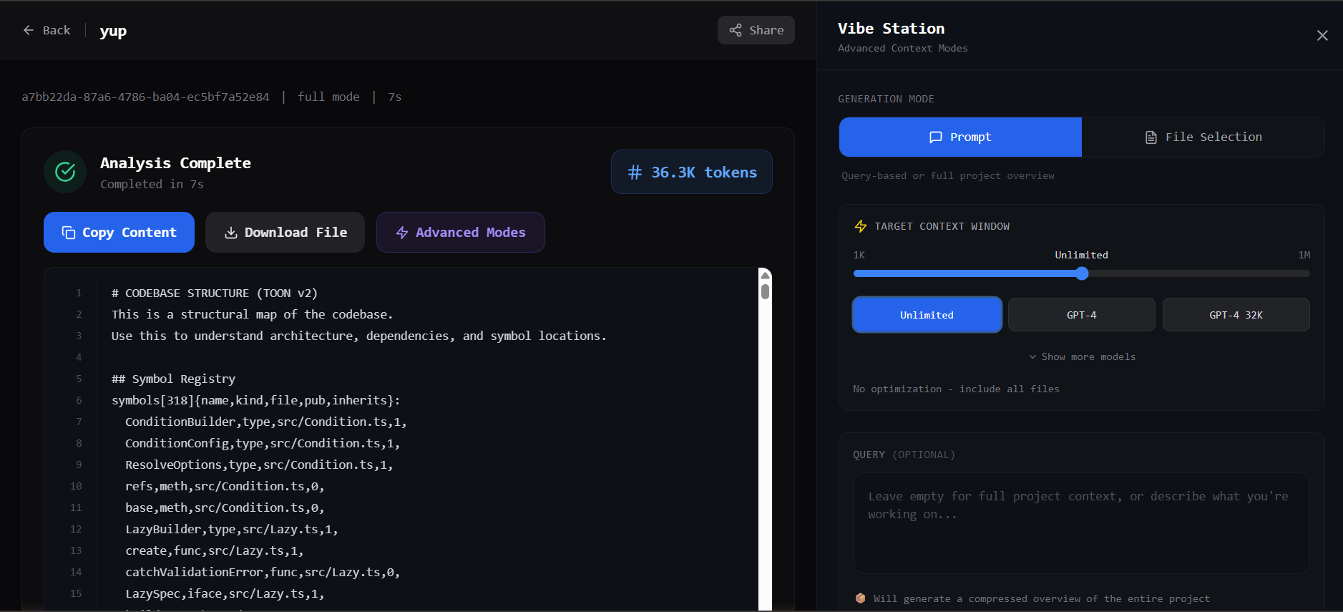Click the 'GENERATION MODE' section label

tap(887, 99)
